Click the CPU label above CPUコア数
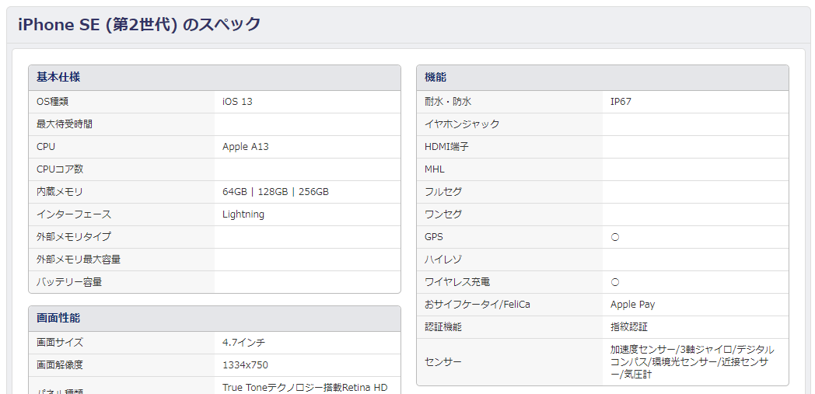This screenshot has height=394, width=815. tap(46, 147)
